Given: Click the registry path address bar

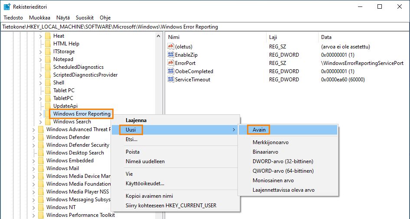Looking at the screenshot, I should pyautogui.click(x=205, y=27).
